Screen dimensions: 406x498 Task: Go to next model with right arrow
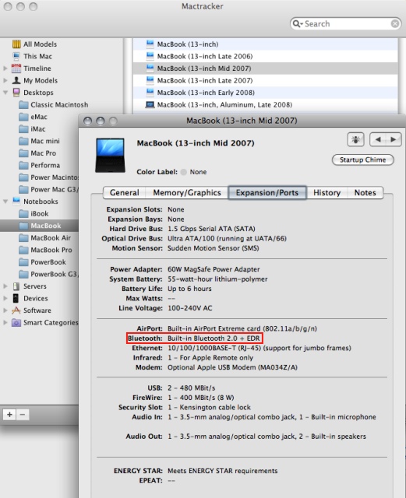(394, 139)
